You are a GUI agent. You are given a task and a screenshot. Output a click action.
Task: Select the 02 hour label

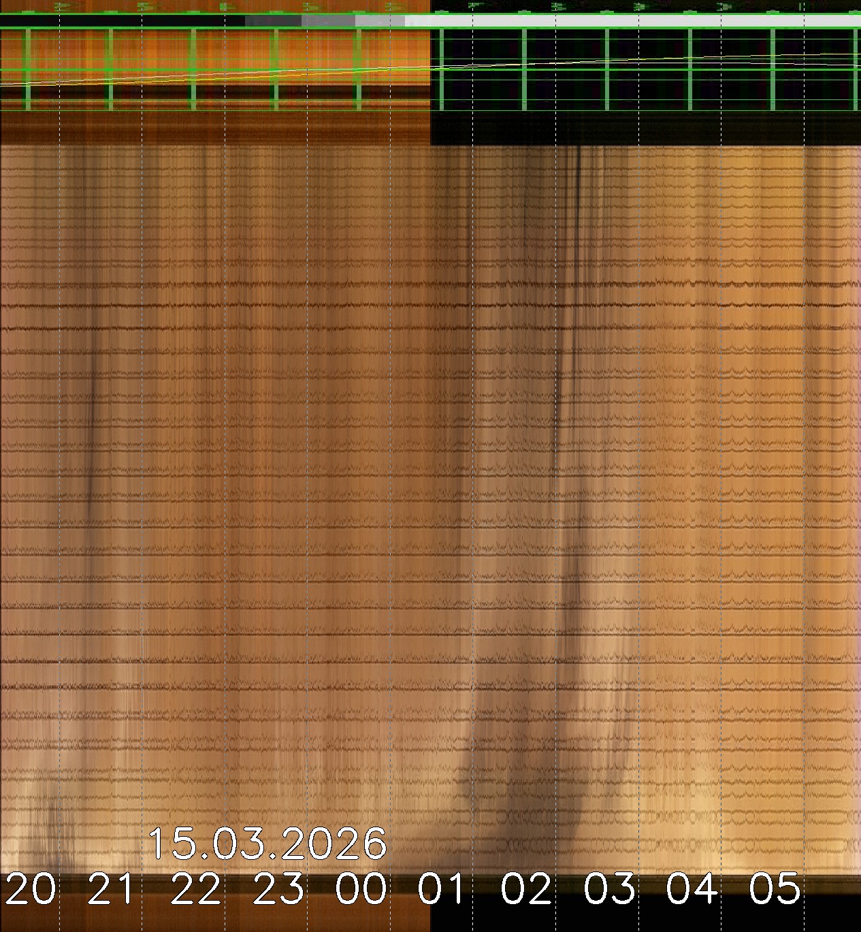[526, 888]
